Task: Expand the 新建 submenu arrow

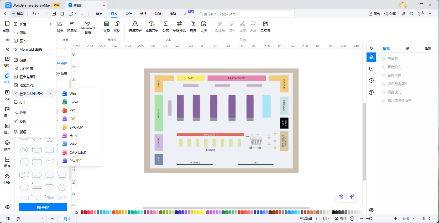Action: 51,24
